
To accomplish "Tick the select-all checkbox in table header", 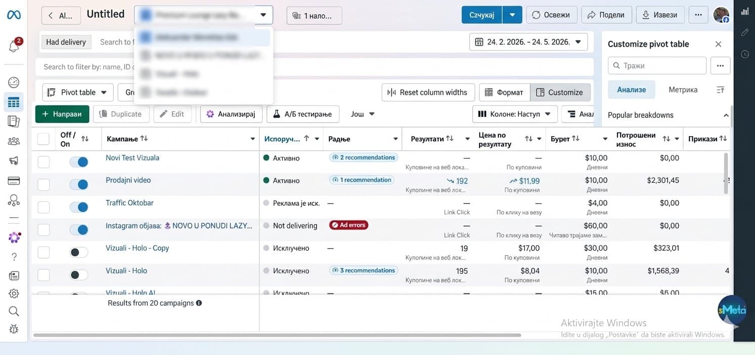I will [43, 139].
